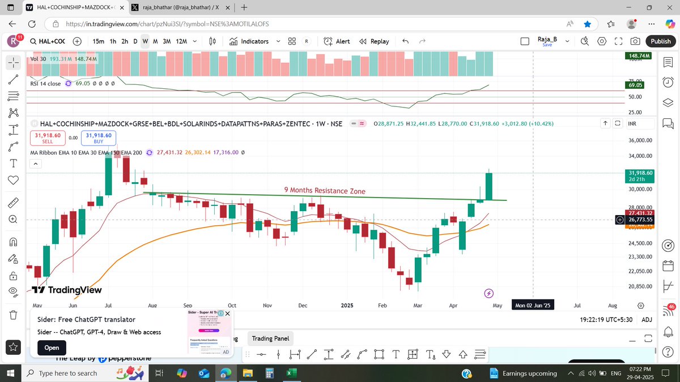
Task: Open quick search lightbulb-magnifier icon
Action: point(585,41)
